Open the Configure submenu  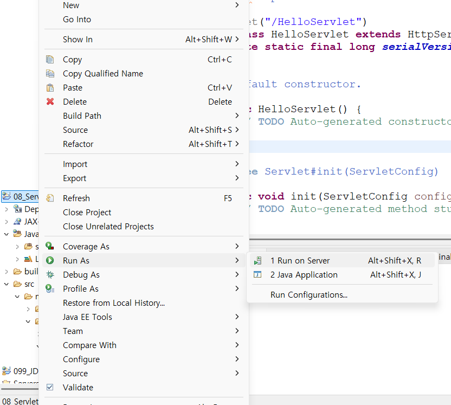click(x=144, y=359)
